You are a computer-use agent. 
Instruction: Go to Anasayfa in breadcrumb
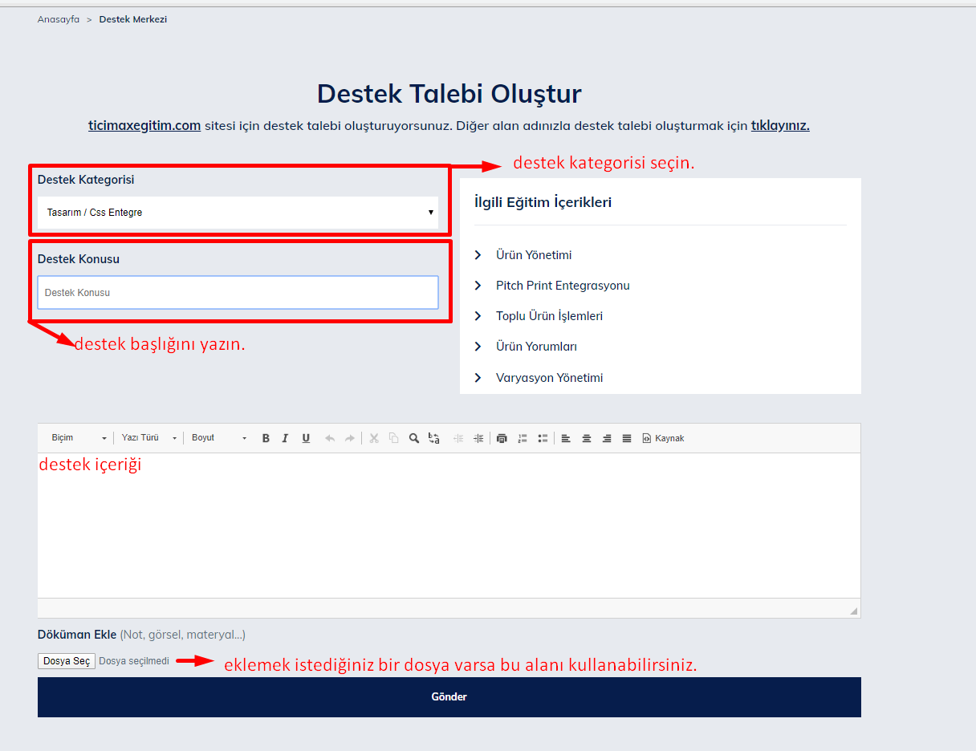(59, 19)
